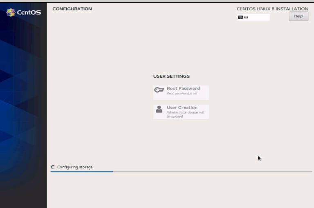Click the filled blue portion of progress bar
This screenshot has height=208, width=314.
tap(82, 172)
